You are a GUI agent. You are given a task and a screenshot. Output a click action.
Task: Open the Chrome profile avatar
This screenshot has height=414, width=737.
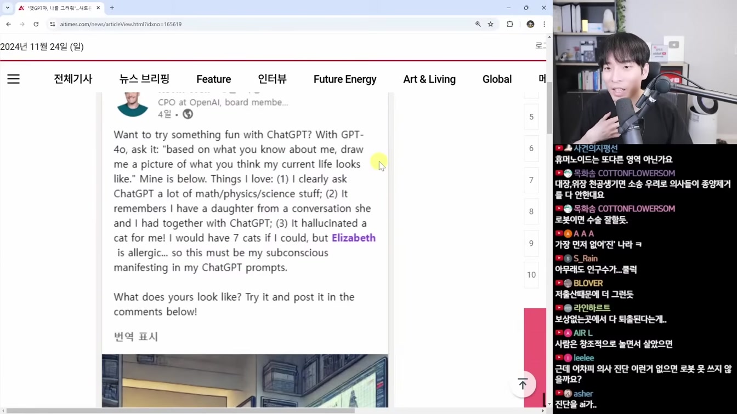(x=530, y=24)
